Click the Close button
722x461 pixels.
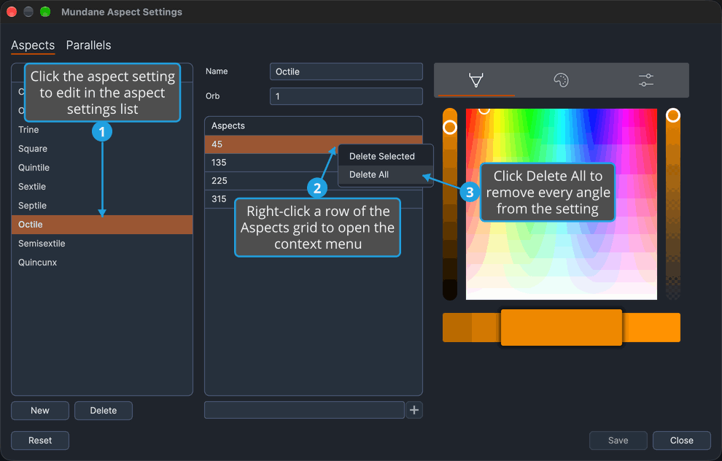tap(681, 441)
